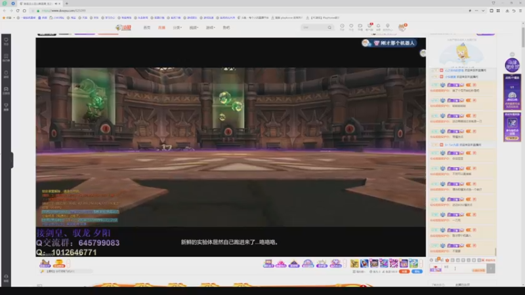The image size is (525, 295).
Task: Click the chat message input box
Action: pyautogui.click(x=464, y=268)
